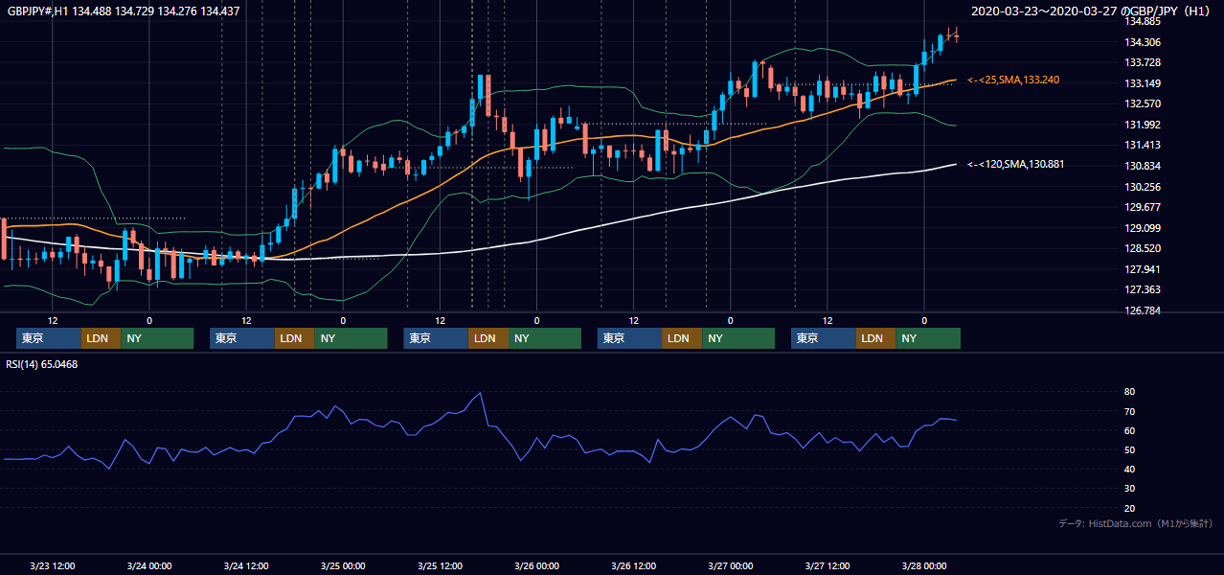Image resolution: width=1224 pixels, height=575 pixels.
Task: Select the 3/27 12:00 date label
Action: 827,565
